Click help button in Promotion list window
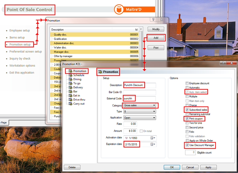238x173 pixels. 153,20
